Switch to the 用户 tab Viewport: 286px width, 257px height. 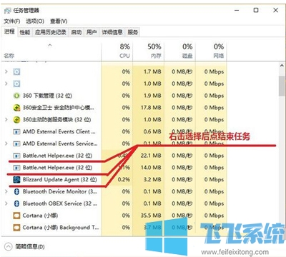[92, 32]
